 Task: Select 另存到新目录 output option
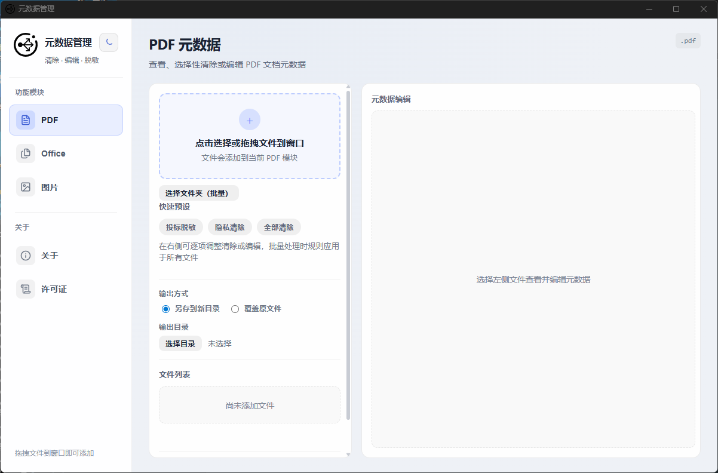(x=191, y=309)
